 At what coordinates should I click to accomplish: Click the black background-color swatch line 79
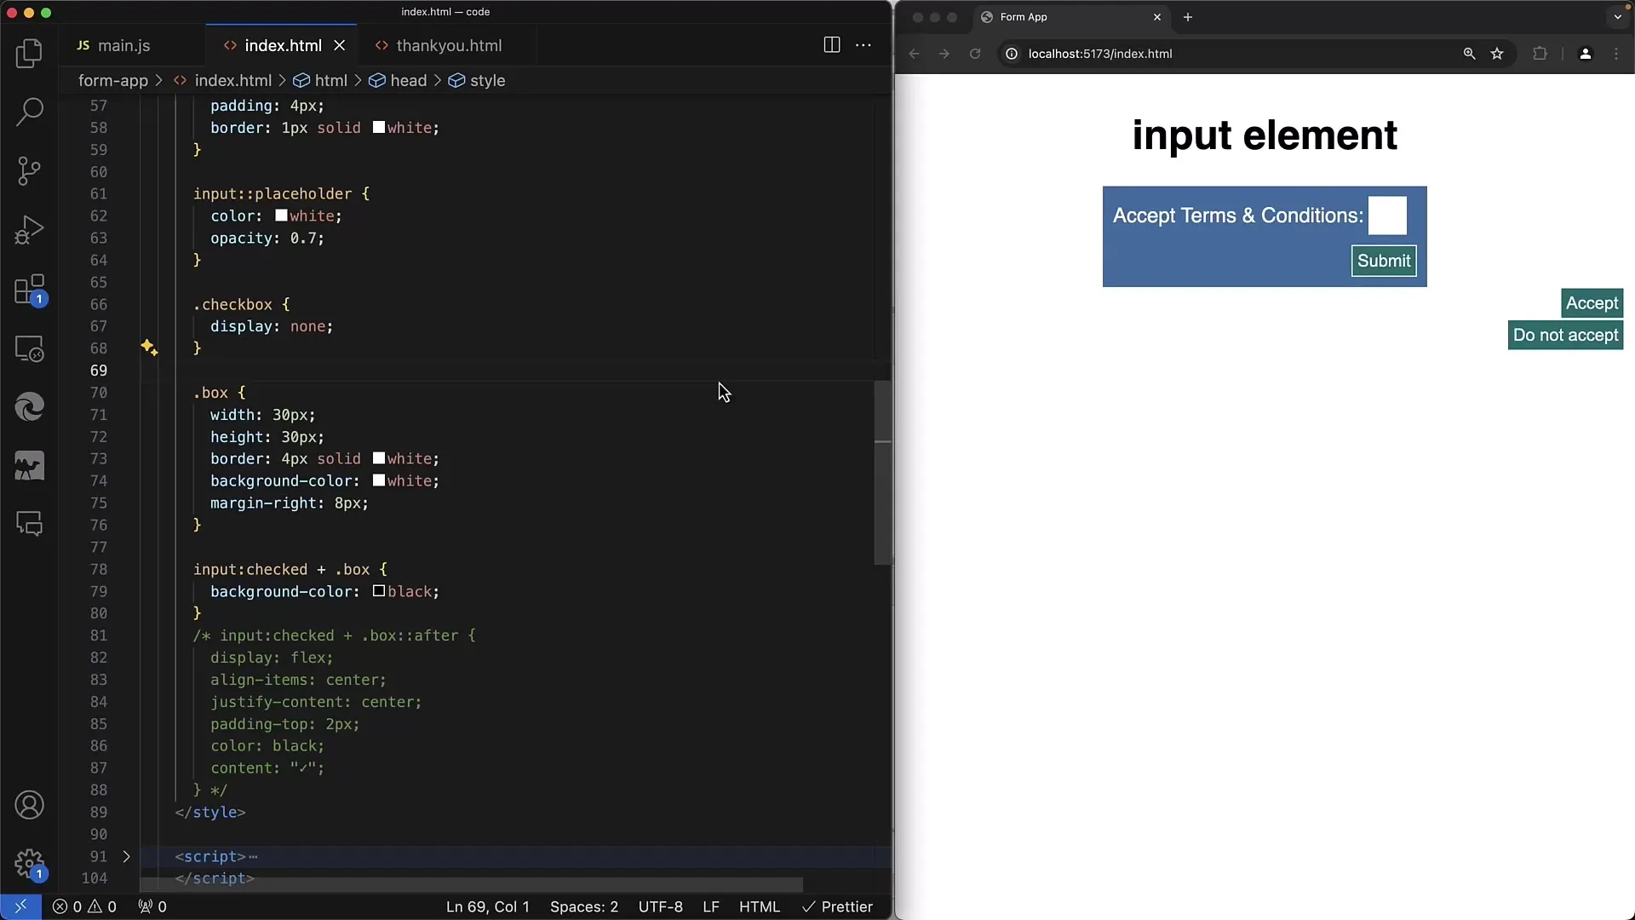point(378,591)
